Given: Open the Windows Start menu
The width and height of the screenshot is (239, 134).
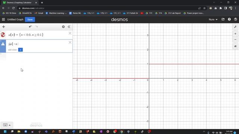Looking at the screenshot, I should point(5,131).
